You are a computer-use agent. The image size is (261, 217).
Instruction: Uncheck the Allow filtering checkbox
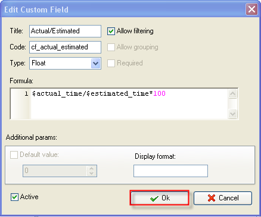point(111,31)
